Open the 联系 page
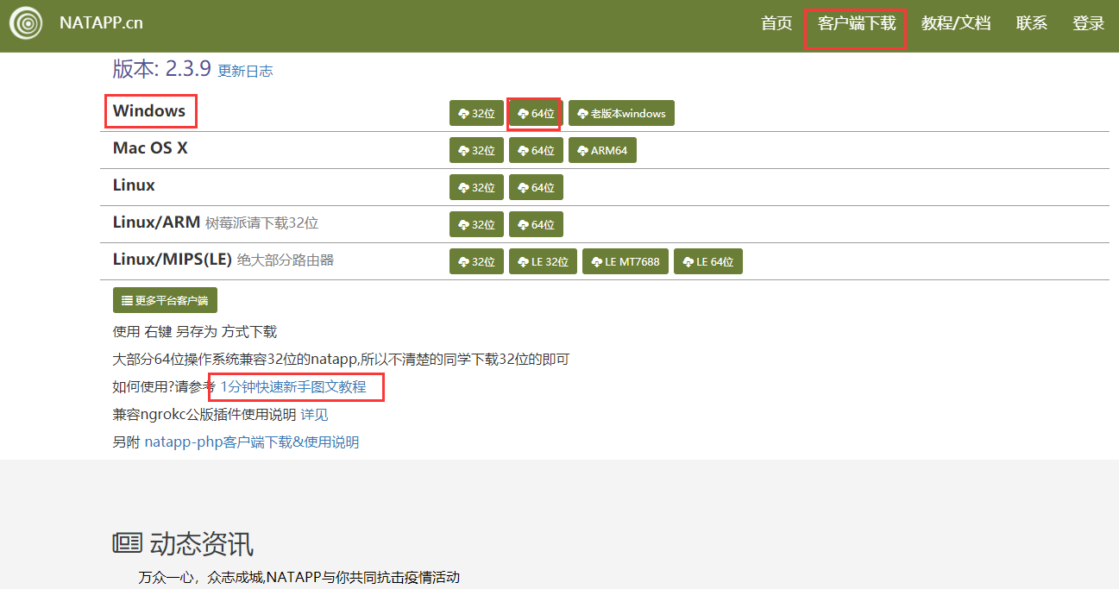The height and width of the screenshot is (589, 1119). click(1031, 23)
